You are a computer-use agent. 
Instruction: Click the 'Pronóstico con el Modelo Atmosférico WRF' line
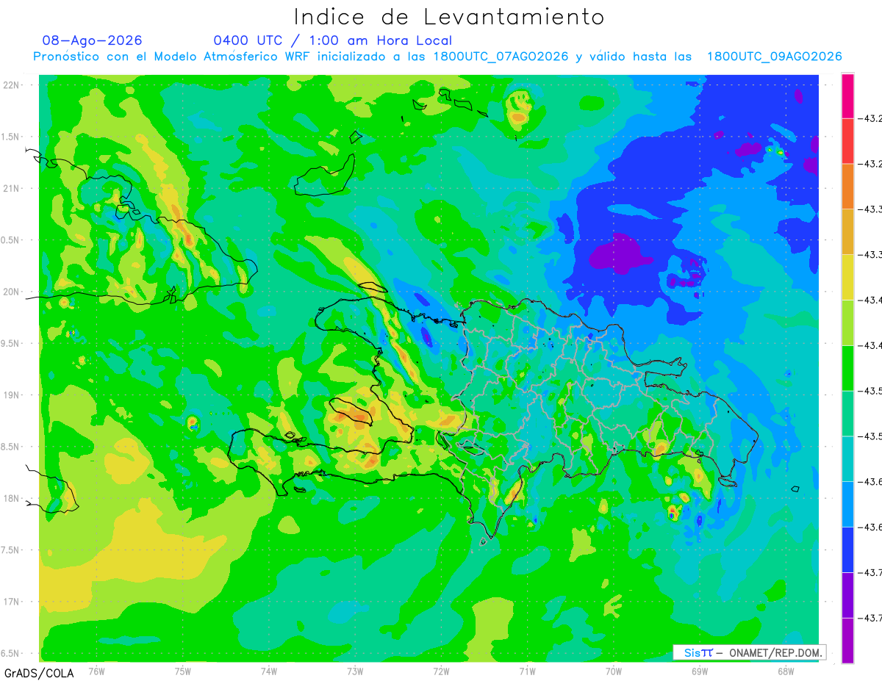[x=437, y=57]
